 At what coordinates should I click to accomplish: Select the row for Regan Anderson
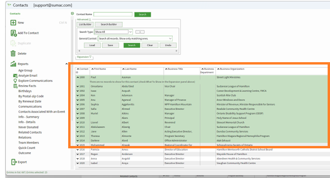(202, 154)
